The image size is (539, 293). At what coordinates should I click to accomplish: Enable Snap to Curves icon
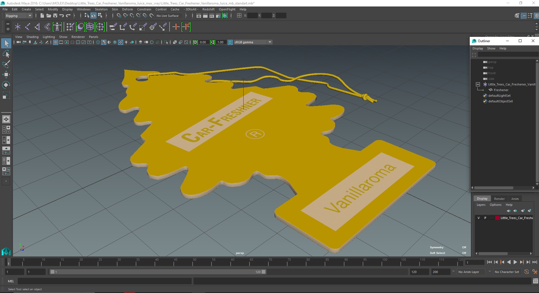[x=126, y=16]
